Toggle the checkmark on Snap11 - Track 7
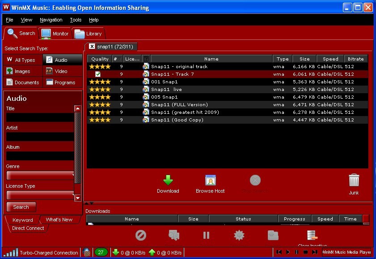This screenshot has height=259, width=376. click(x=98, y=74)
